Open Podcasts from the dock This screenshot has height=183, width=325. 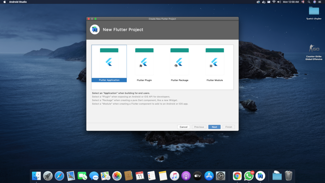coord(186,176)
